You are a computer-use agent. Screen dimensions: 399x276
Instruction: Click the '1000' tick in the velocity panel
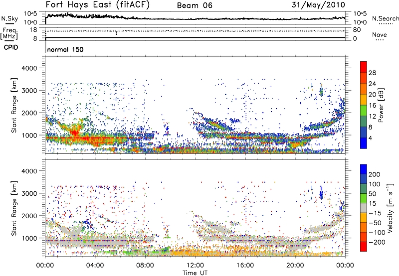click(29, 238)
